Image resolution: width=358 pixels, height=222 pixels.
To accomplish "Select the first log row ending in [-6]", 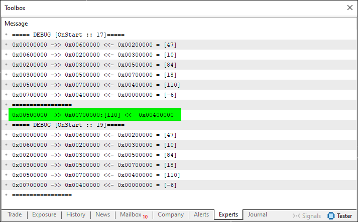I will [179, 95].
